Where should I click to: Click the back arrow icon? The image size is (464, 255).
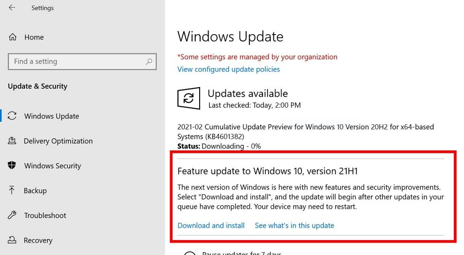[12, 7]
